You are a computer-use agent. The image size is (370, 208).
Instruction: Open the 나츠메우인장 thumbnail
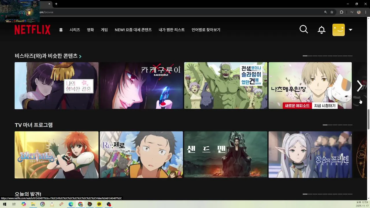(x=310, y=86)
